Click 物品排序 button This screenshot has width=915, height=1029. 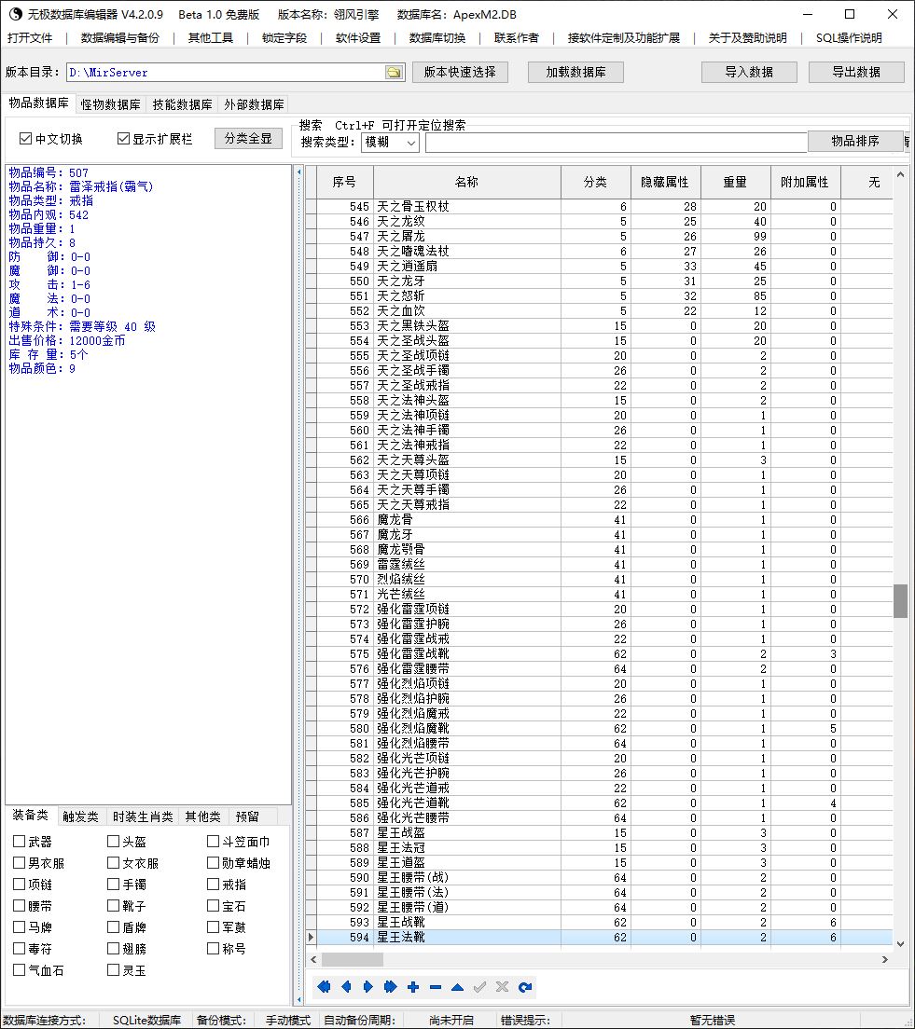[x=854, y=141]
